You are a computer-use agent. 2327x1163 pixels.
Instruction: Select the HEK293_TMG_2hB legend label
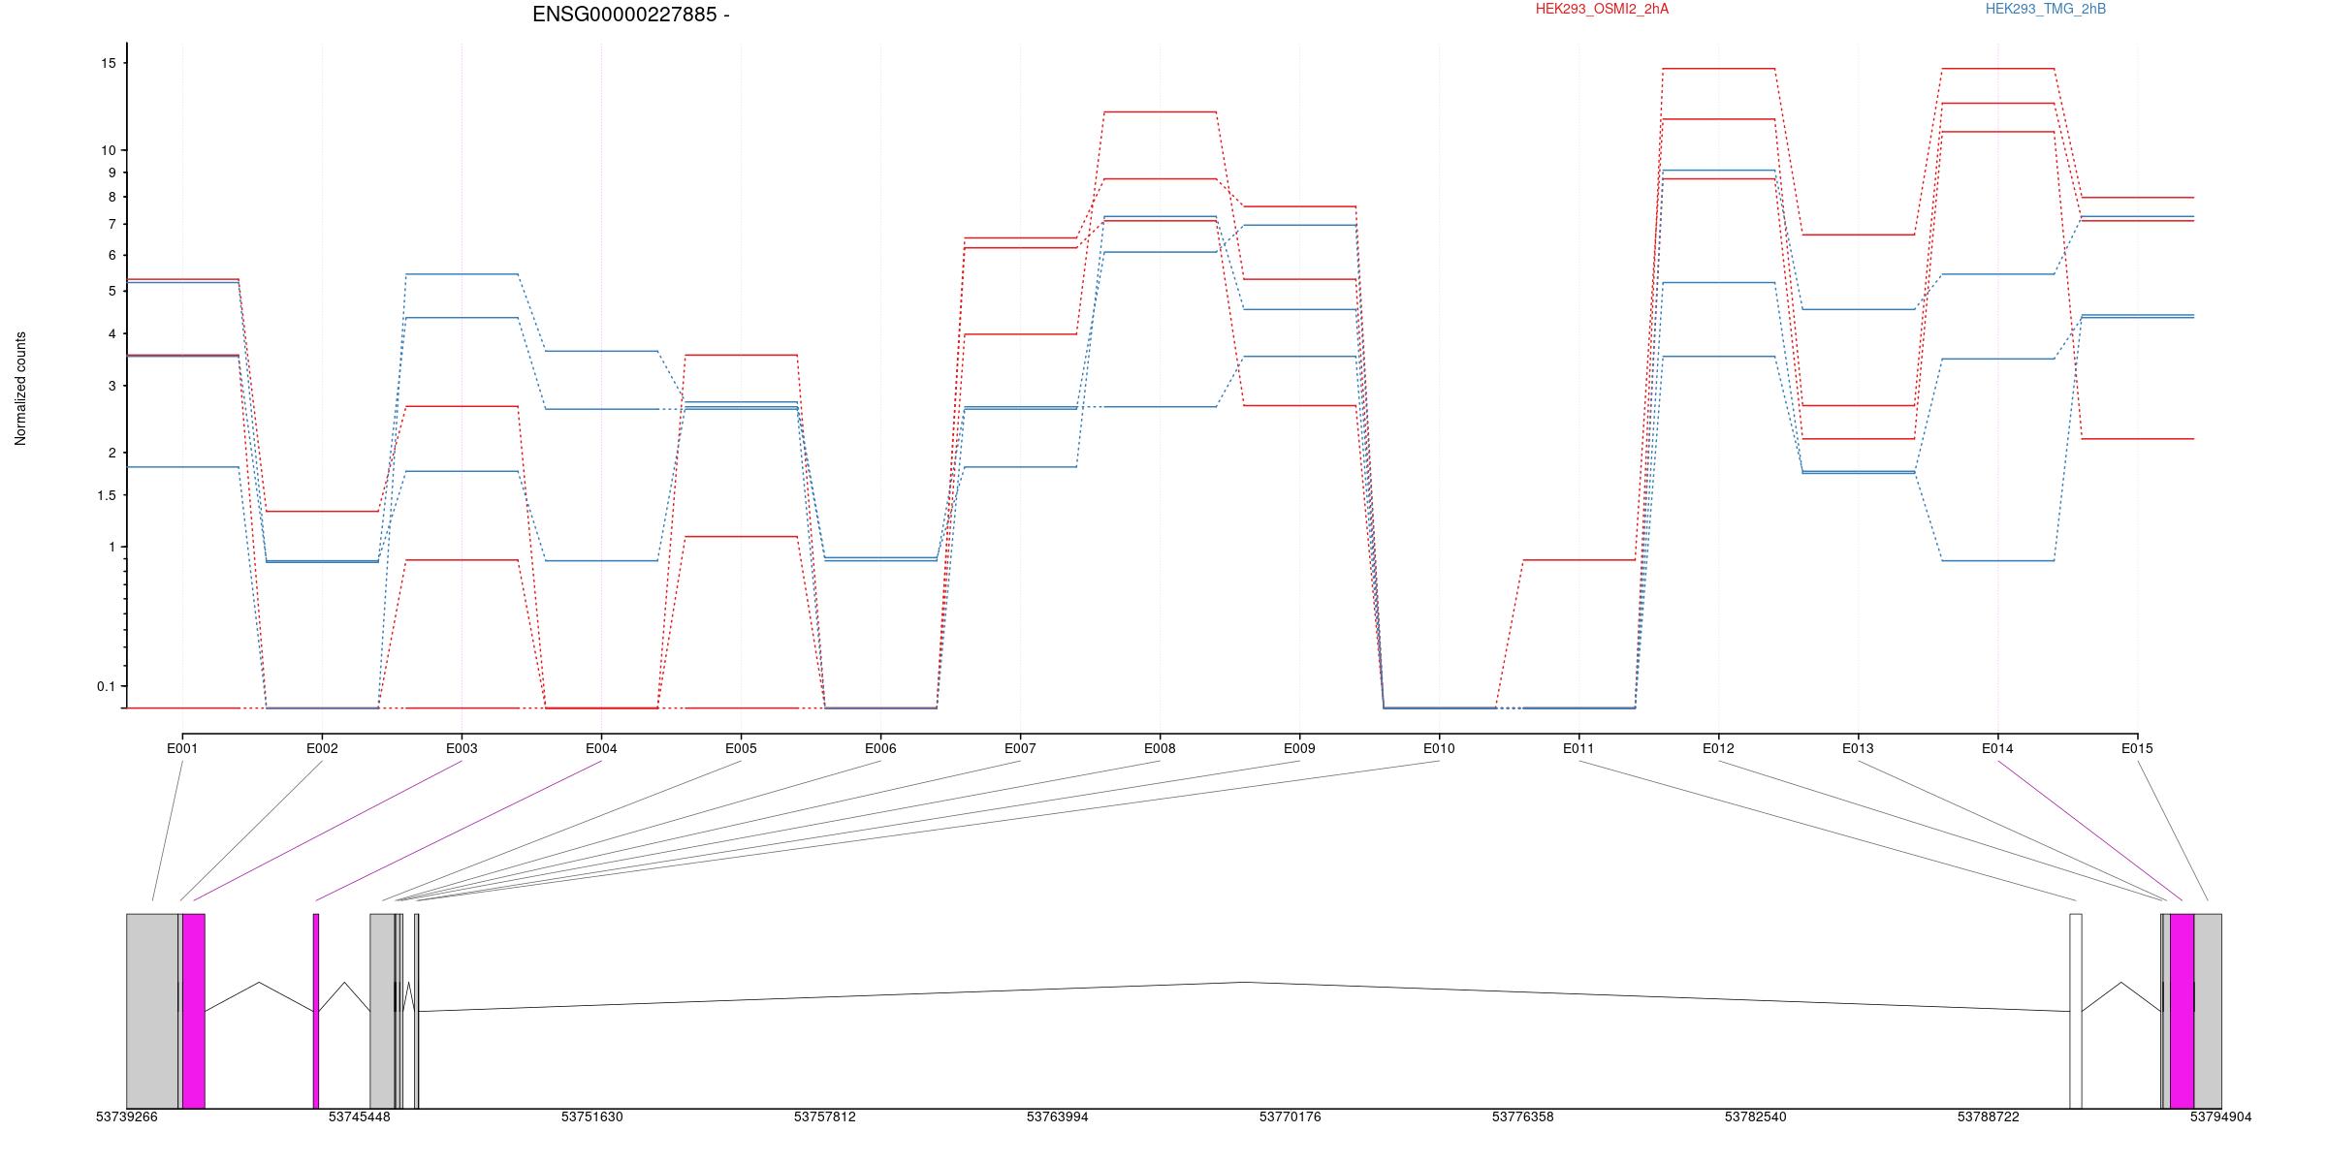(2045, 9)
